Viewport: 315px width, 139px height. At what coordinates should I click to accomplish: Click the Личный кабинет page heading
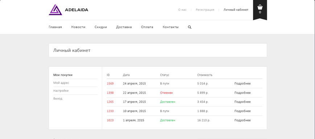72,51
